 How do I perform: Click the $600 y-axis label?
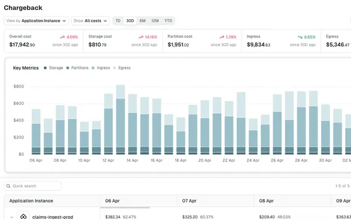click(x=19, y=103)
